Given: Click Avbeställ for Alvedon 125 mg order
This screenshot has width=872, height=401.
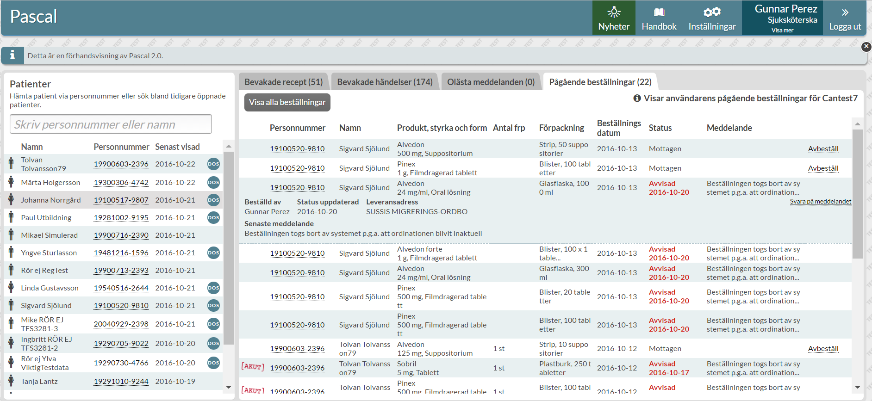Looking at the screenshot, I should [x=823, y=349].
